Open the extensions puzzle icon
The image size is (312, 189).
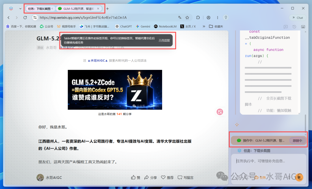pyautogui.click(x=198, y=18)
